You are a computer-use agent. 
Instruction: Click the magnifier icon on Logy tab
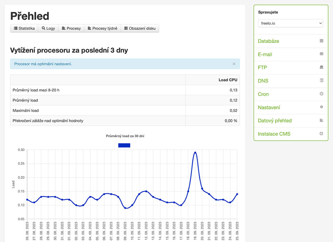[44, 28]
